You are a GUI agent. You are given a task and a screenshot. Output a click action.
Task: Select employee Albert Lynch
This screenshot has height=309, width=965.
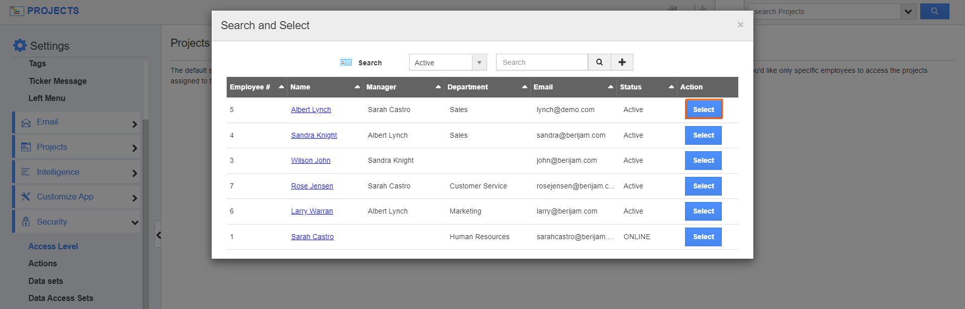point(703,110)
